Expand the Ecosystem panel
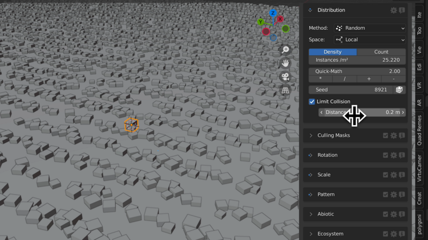428x240 pixels. pos(311,234)
